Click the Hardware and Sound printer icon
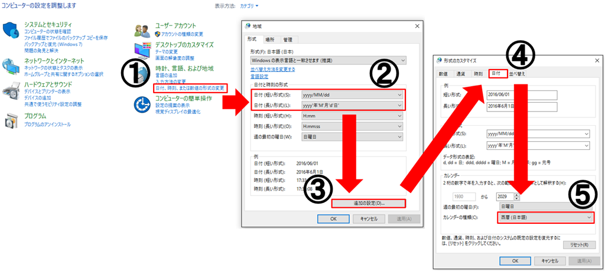Screen dimensions: 605x271 (11, 90)
